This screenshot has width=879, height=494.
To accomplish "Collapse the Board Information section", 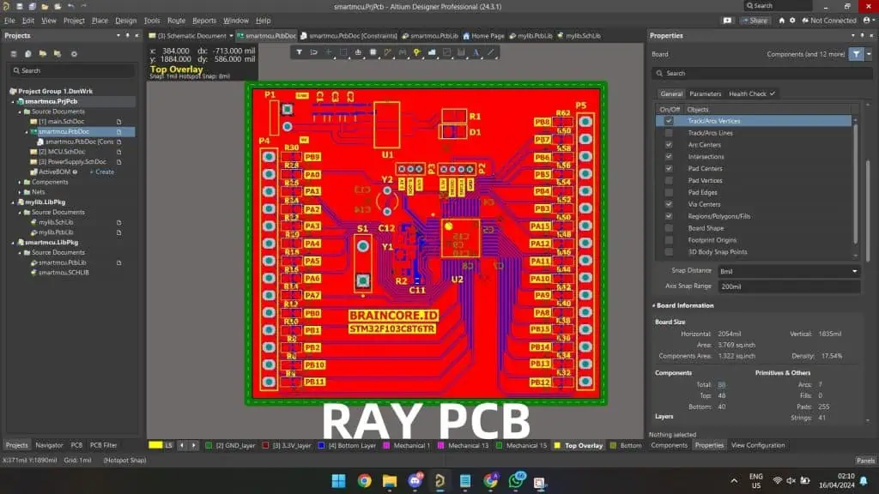I will (653, 305).
